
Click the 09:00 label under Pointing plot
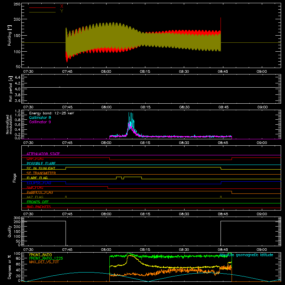point(262,72)
